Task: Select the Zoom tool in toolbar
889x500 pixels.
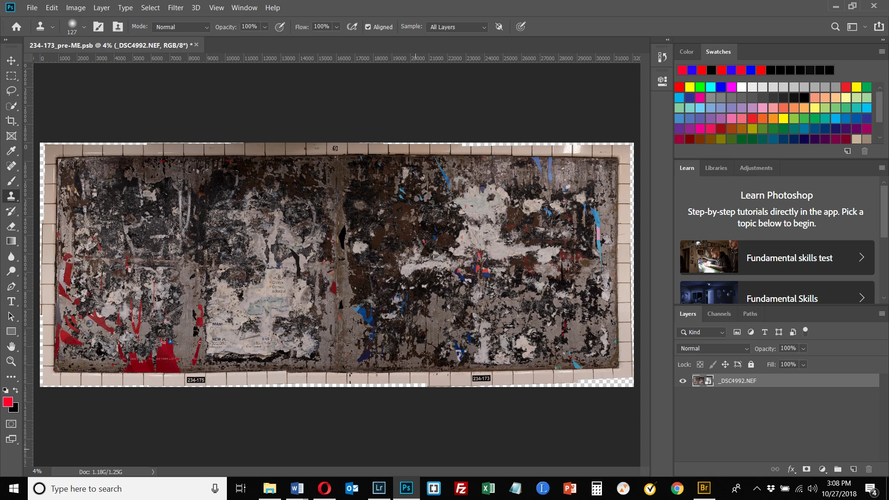Action: pos(11,362)
